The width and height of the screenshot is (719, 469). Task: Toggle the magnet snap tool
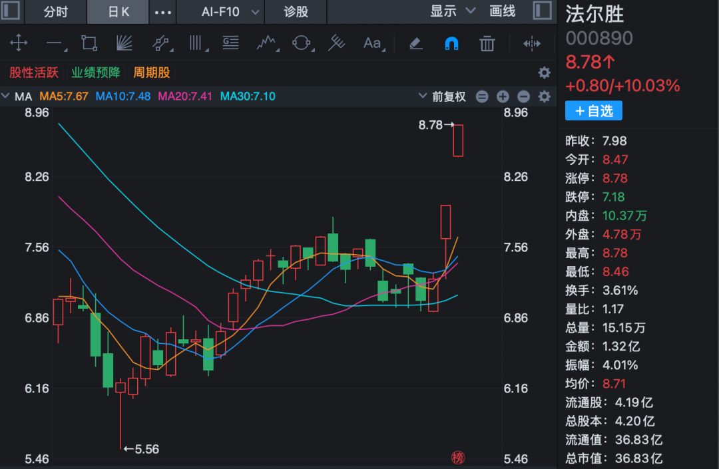451,43
